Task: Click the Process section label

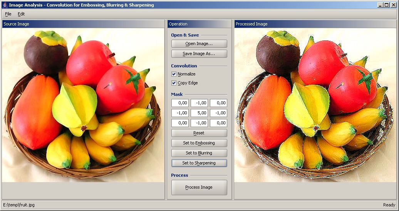Action: (179, 175)
